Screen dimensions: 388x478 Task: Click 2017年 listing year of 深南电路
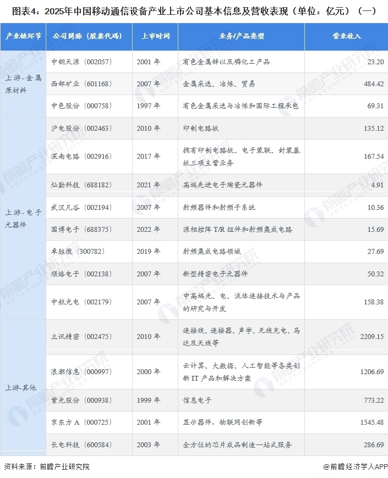149,157
